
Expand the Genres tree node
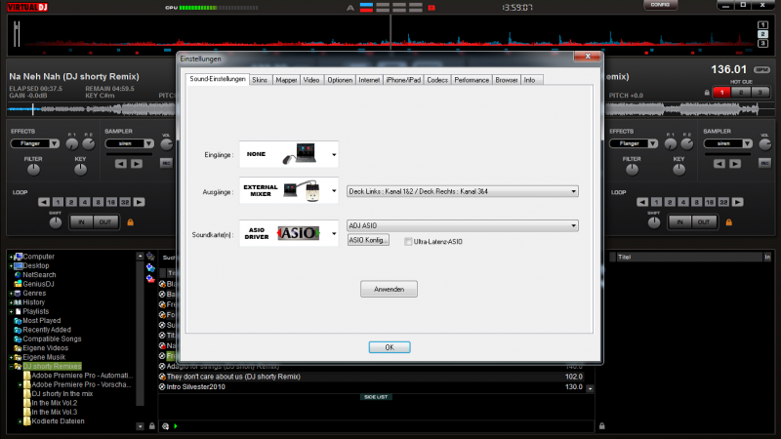(12, 293)
